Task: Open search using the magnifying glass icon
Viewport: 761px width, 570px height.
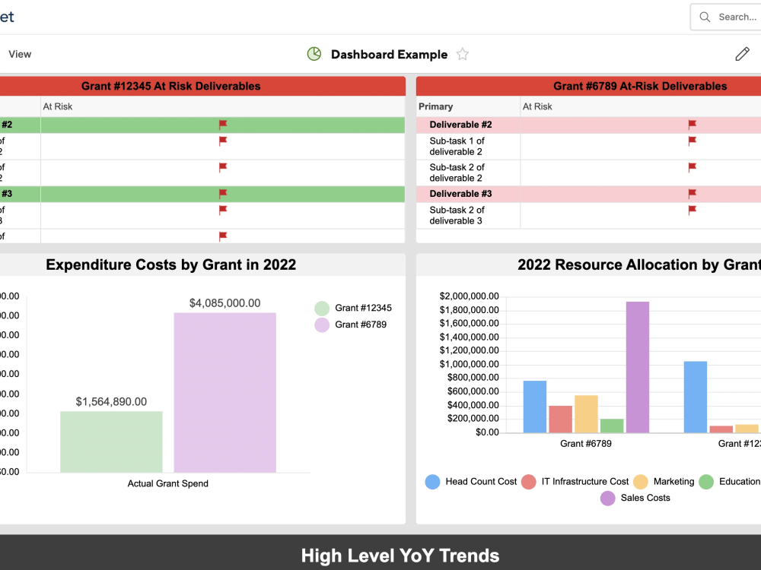Action: [x=705, y=16]
